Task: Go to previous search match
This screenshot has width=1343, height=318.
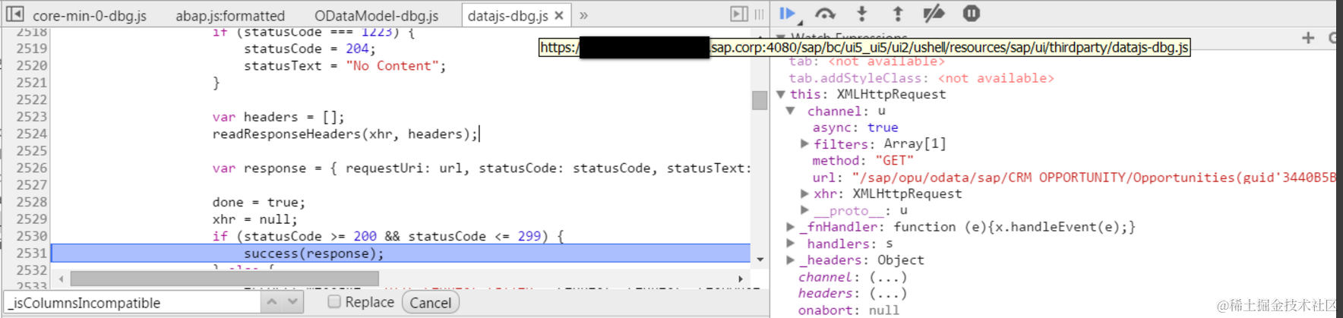Action: [272, 302]
